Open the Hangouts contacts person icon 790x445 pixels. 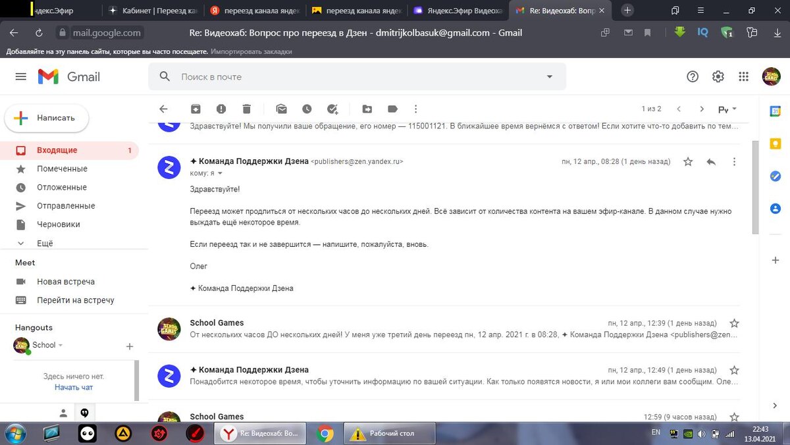click(63, 413)
